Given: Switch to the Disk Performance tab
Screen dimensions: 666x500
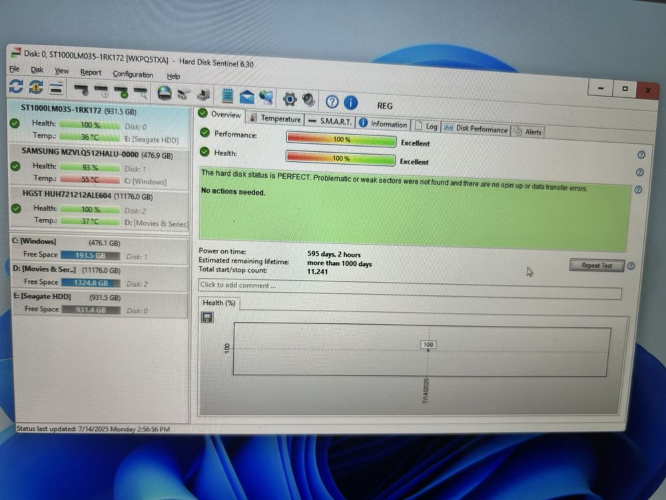Looking at the screenshot, I should [476, 129].
